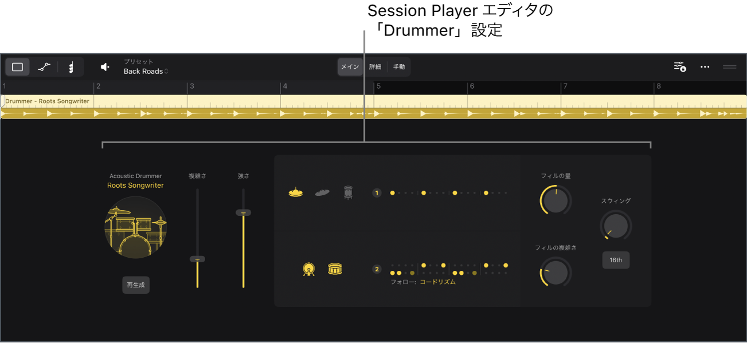The height and width of the screenshot is (343, 747).
Task: Click the Roots Songwriter drummer name
Action: [135, 186]
